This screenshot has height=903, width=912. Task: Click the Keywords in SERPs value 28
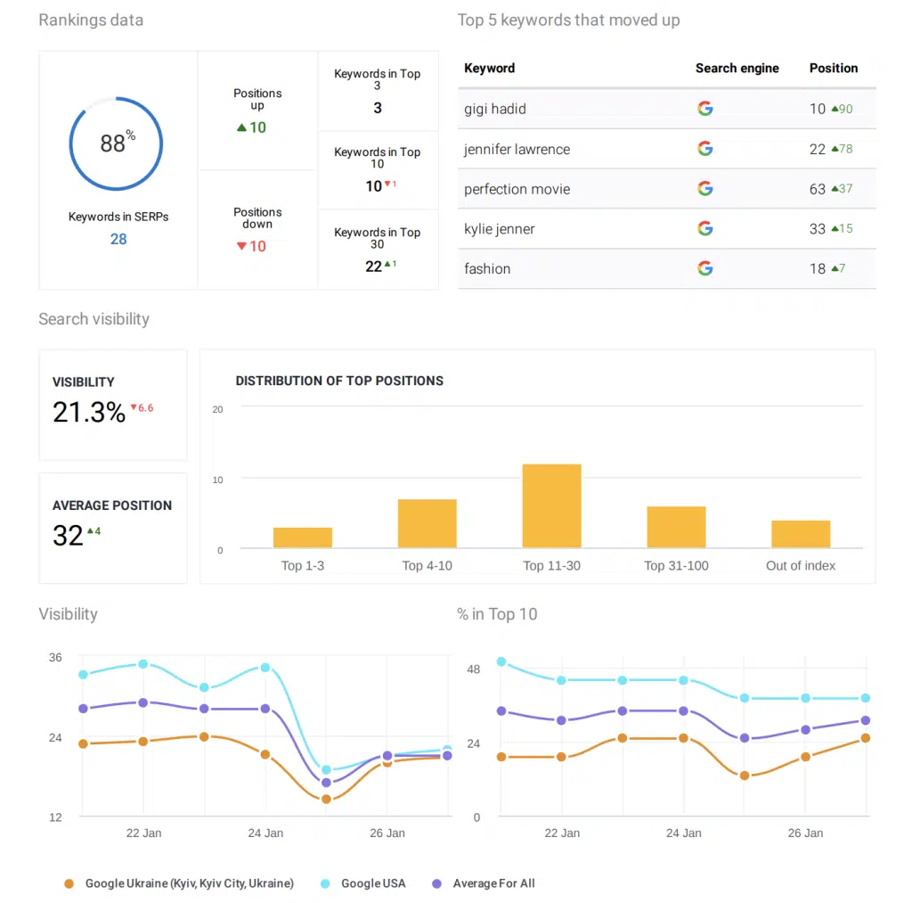[x=118, y=239]
